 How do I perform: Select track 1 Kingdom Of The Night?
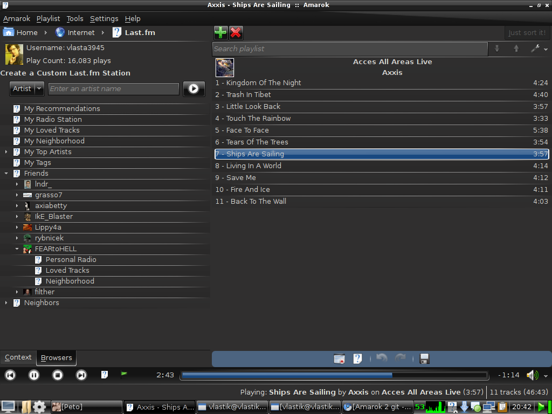click(x=382, y=82)
